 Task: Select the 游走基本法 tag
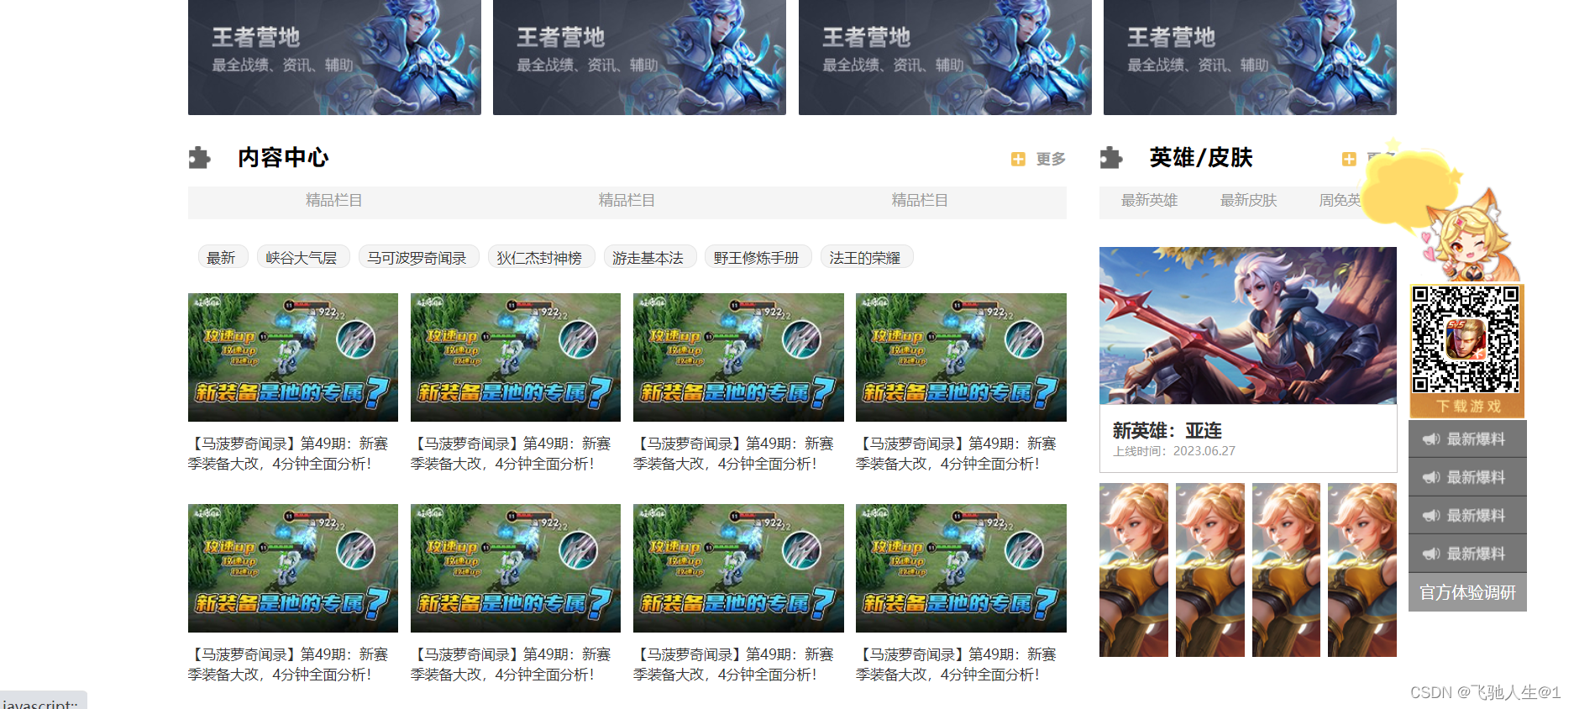pos(648,258)
